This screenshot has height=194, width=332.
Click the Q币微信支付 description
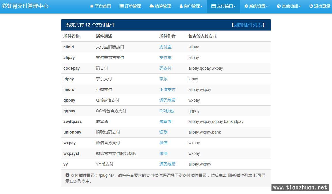pyautogui.click(x=107, y=100)
